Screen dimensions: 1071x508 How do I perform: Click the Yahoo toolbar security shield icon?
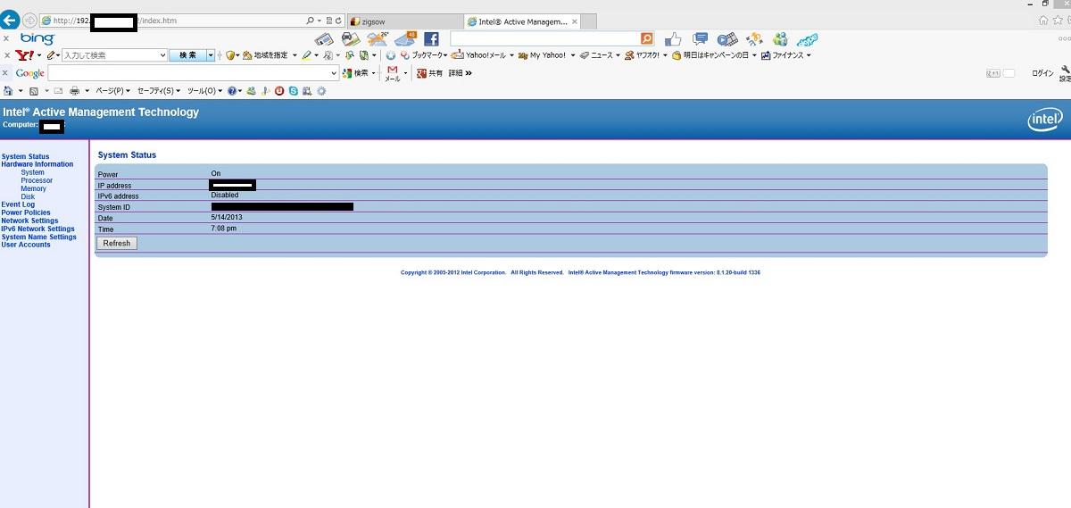coord(230,55)
